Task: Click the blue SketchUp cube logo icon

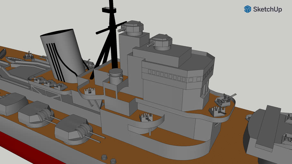Action: coord(247,9)
